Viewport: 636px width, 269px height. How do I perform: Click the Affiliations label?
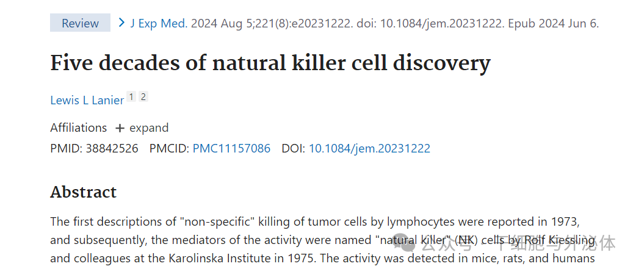78,128
